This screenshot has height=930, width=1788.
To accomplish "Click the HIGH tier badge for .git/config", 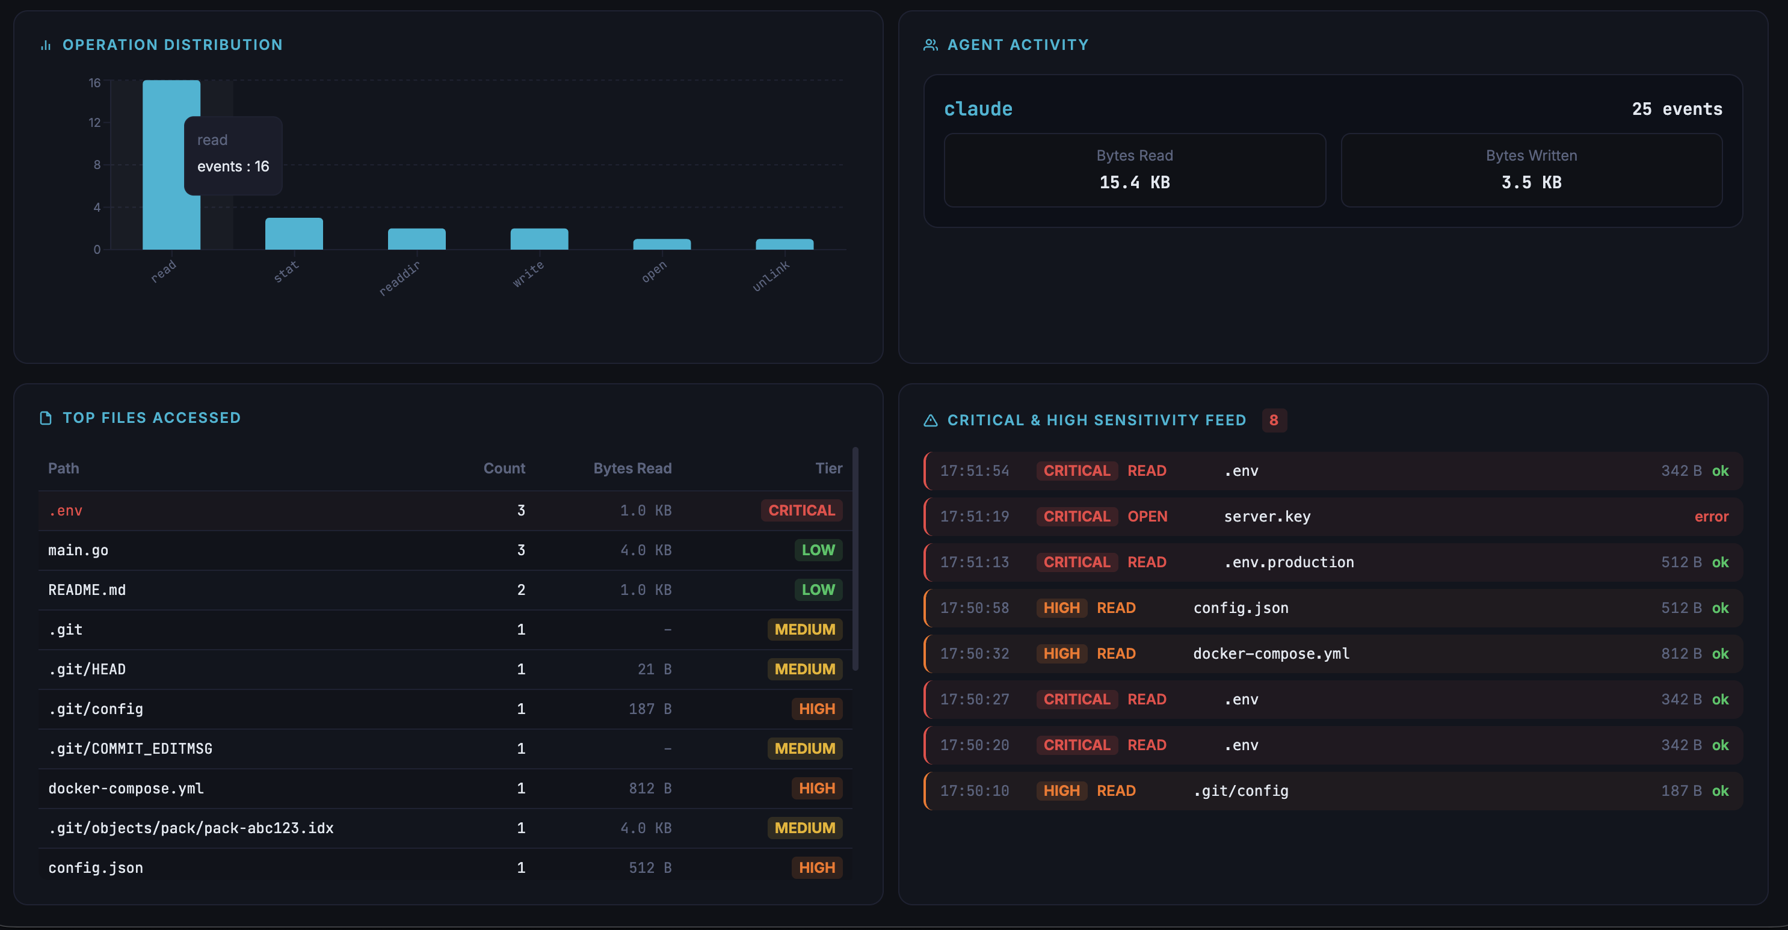I will (817, 709).
